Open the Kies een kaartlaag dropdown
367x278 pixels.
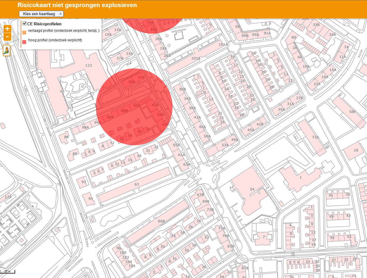pyautogui.click(x=41, y=14)
